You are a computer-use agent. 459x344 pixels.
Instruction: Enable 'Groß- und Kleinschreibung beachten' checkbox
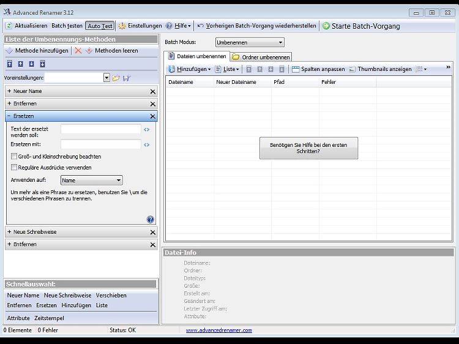(x=14, y=157)
